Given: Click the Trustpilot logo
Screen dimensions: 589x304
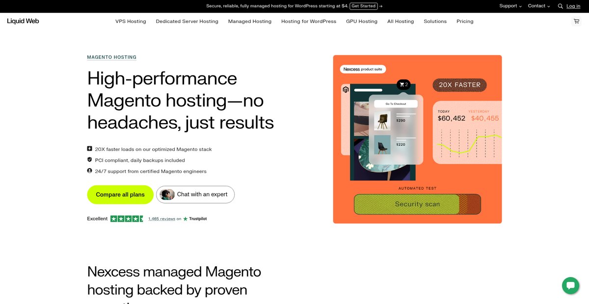Looking at the screenshot, I should [x=195, y=219].
